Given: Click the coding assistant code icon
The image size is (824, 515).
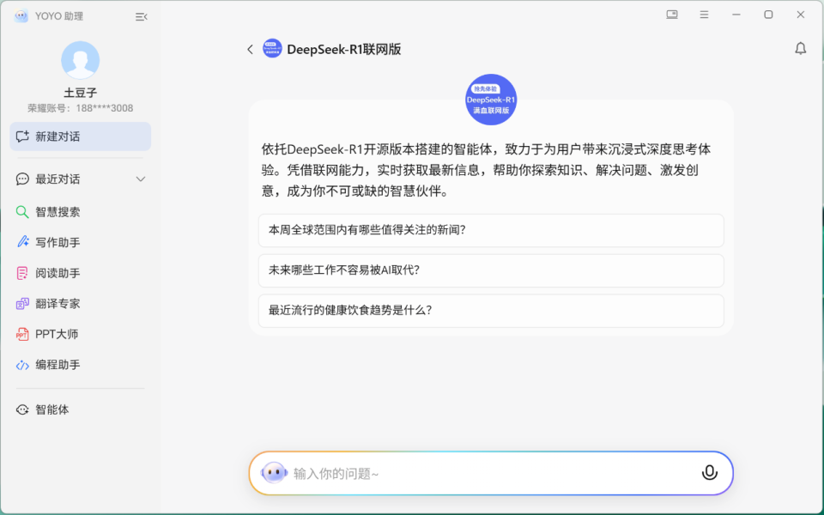Looking at the screenshot, I should pos(22,365).
